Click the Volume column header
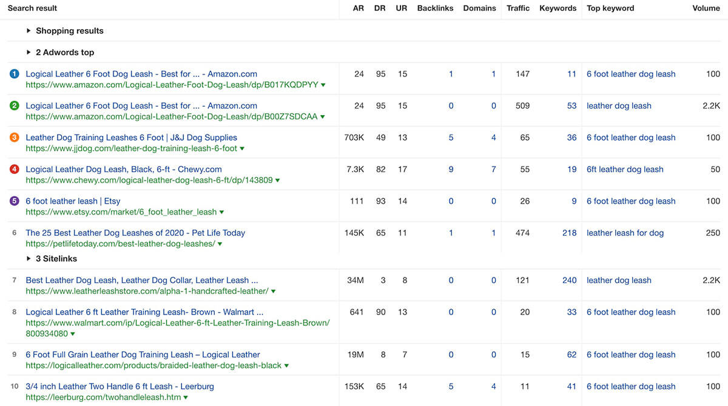This screenshot has width=728, height=406. coord(706,8)
